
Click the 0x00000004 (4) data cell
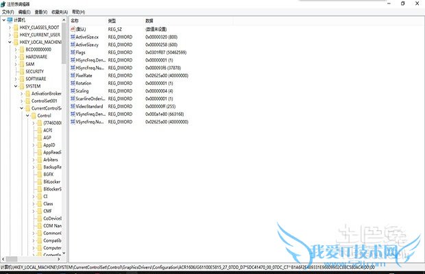click(x=159, y=90)
